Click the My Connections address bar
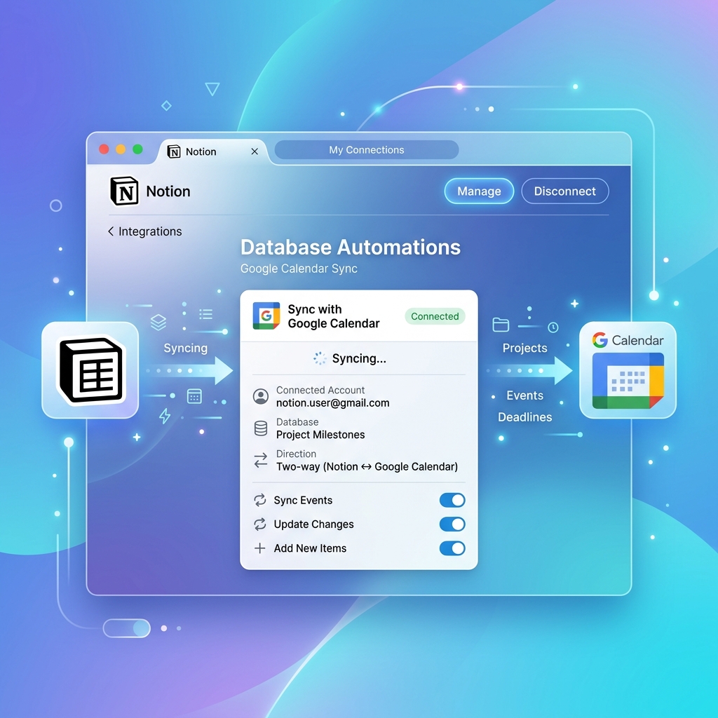Image resolution: width=718 pixels, height=718 pixels. pos(366,150)
